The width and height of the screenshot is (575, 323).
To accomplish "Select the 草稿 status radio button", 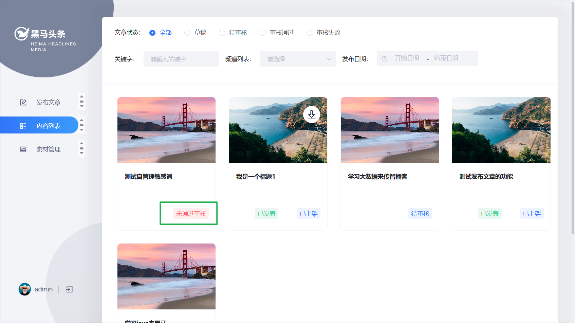I will (187, 33).
